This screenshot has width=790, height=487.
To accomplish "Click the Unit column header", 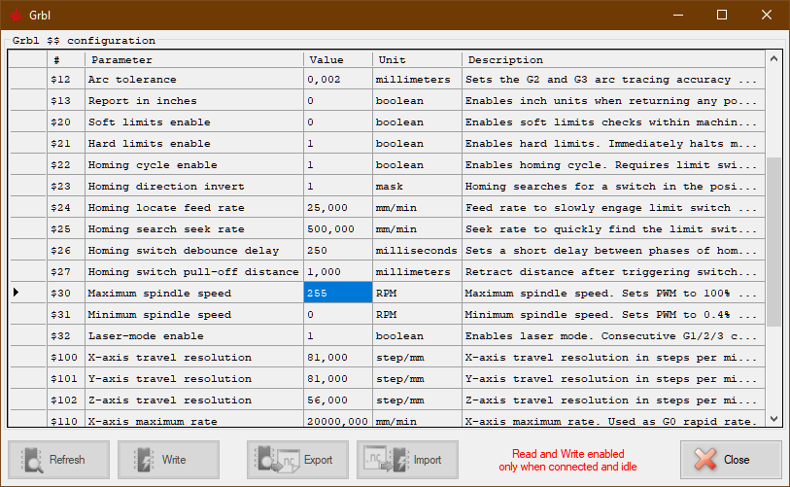I will point(417,59).
